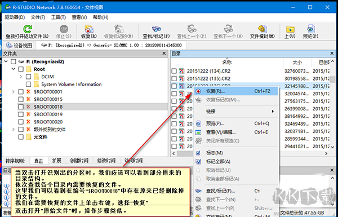Choose 恢复(R)... in the context menu

(236, 91)
